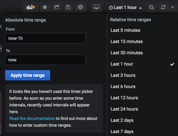Save dashboard with floppy disk icon
Screen dimensions: 178x136
click(68, 7)
